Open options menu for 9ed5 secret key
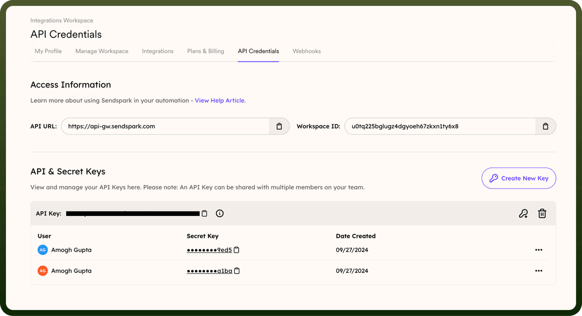This screenshot has height=316, width=582. 538,250
